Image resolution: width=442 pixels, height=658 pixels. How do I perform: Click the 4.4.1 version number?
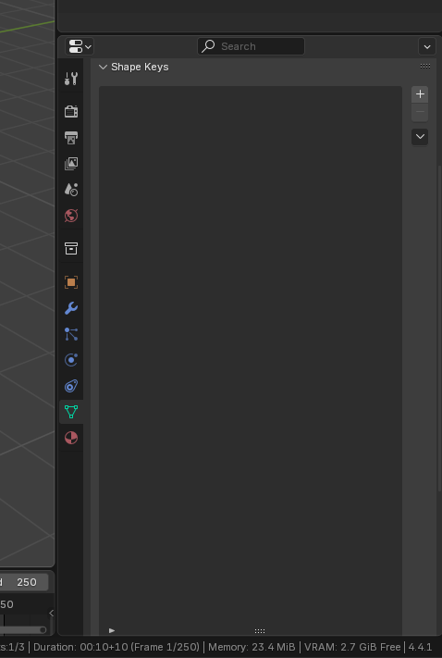pyautogui.click(x=420, y=647)
